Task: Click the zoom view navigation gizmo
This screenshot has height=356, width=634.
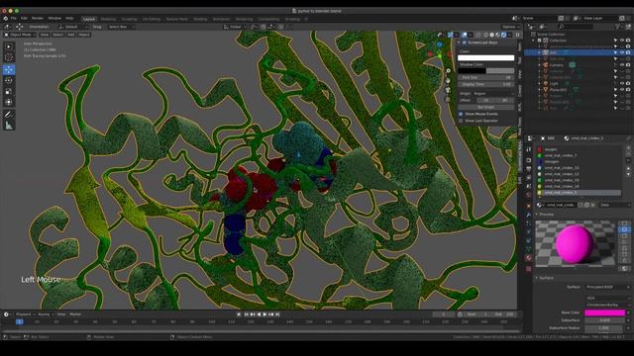Action: pos(448,70)
